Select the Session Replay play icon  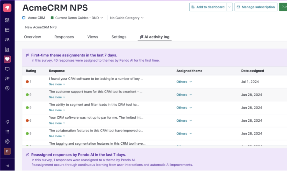pyautogui.click(x=7, y=88)
